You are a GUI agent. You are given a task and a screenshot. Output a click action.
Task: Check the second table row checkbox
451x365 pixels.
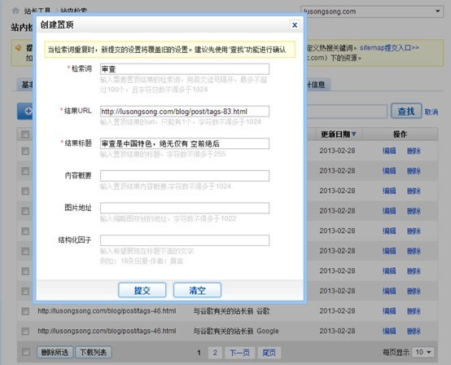click(25, 171)
